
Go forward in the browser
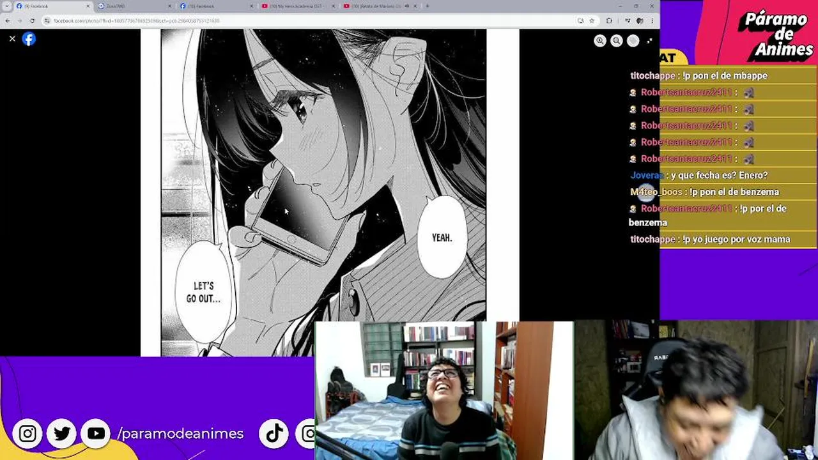point(20,20)
